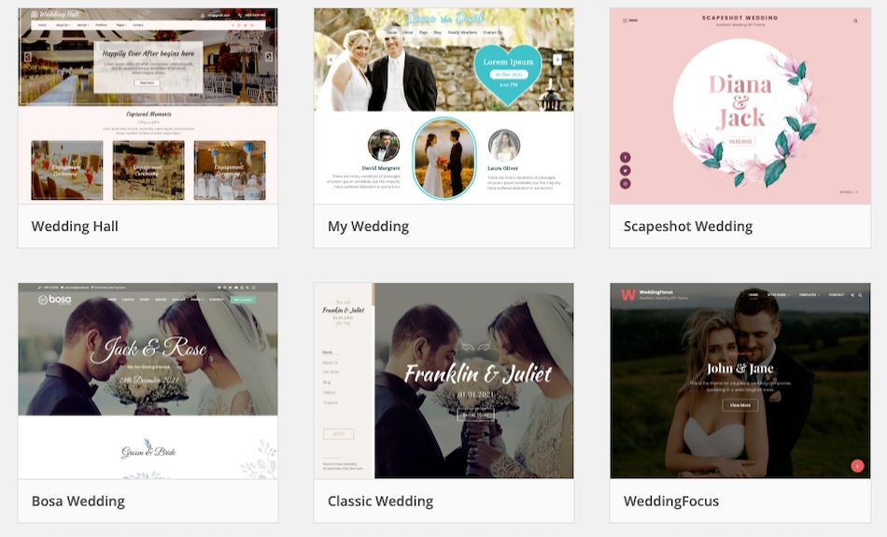
Task: Click next slide arrow in Wedding Hall preview
Action: 269,57
